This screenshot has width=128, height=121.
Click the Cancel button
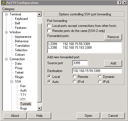[x=113, y=116]
